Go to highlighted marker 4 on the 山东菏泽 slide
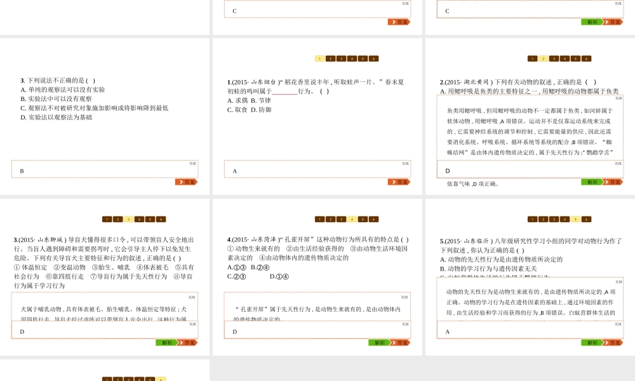The height and width of the screenshot is (381, 635). 352,220
